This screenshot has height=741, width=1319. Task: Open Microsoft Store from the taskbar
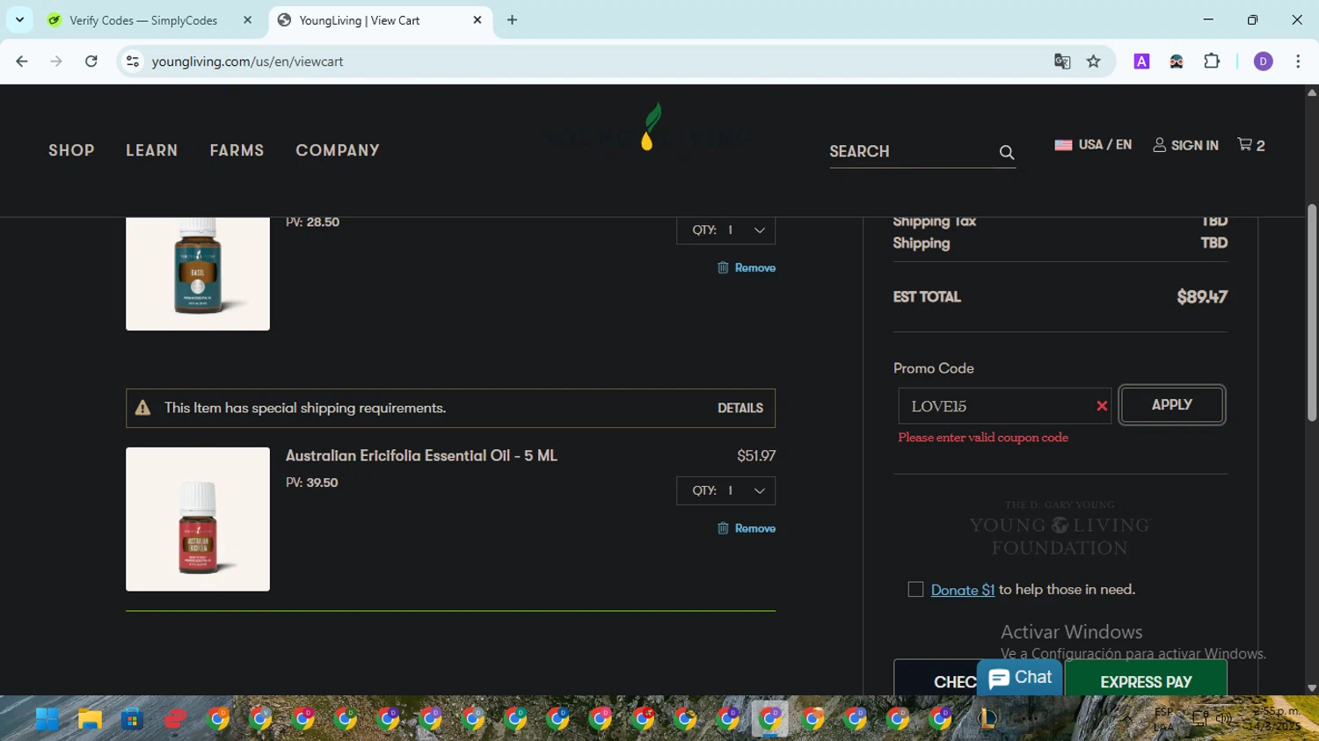click(132, 719)
